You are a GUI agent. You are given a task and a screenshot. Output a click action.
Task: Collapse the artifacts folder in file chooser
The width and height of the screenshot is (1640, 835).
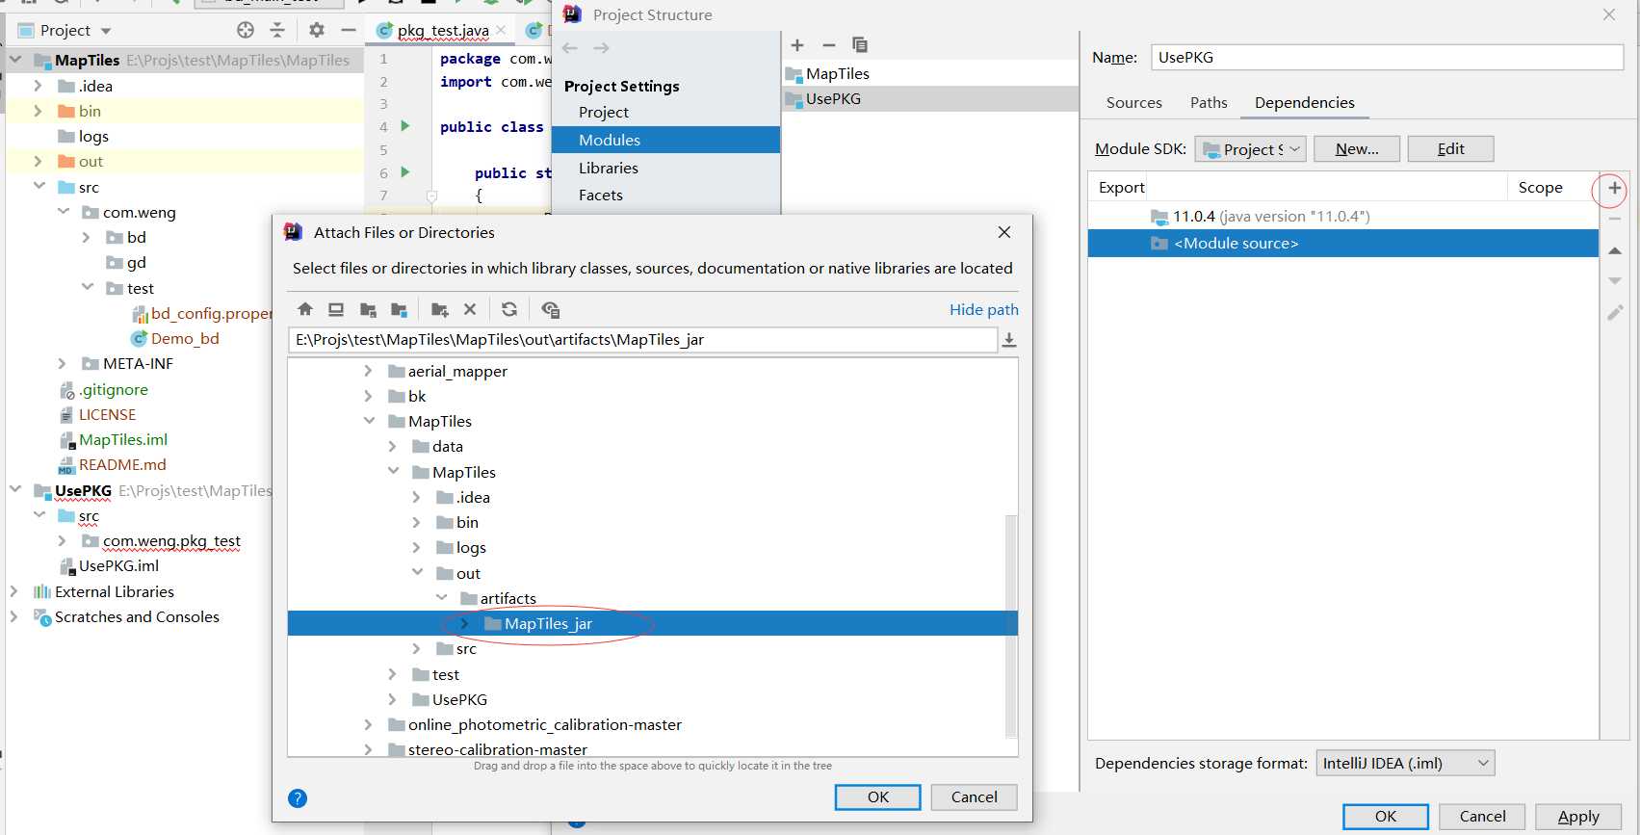[x=442, y=598]
